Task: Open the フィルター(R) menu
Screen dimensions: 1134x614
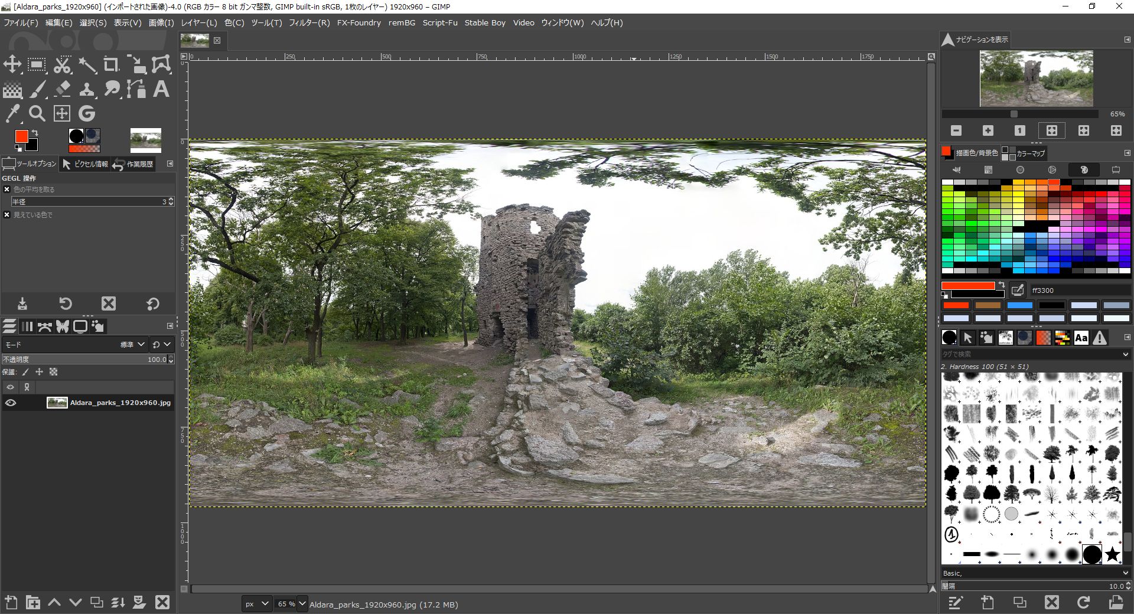Action: [309, 22]
